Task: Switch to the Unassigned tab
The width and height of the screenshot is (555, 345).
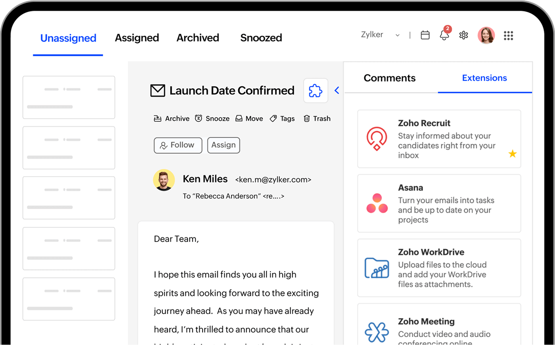Action: point(68,38)
